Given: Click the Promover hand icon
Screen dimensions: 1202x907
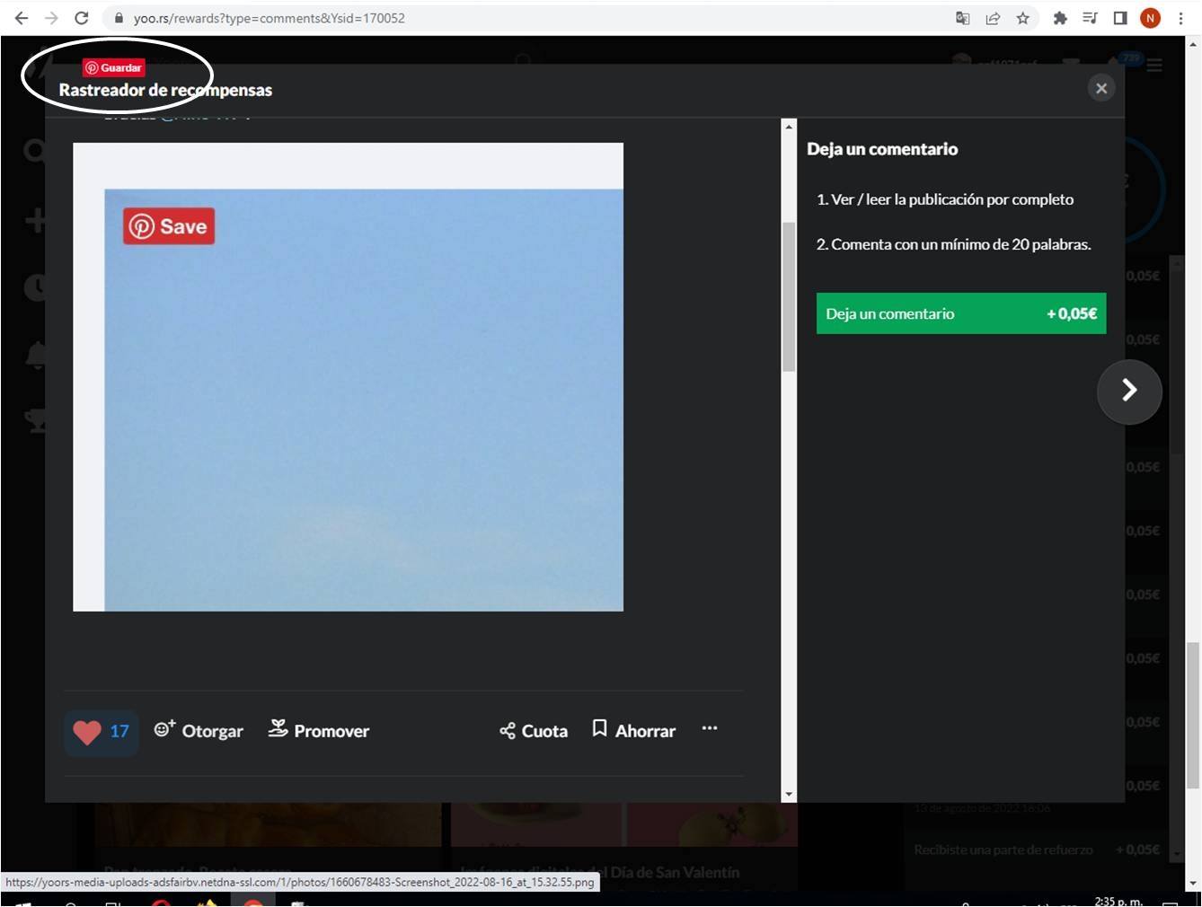Looking at the screenshot, I should pos(278,728).
